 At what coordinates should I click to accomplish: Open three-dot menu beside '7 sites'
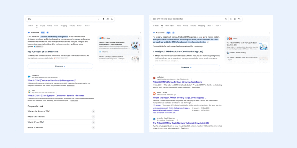[139, 38]
